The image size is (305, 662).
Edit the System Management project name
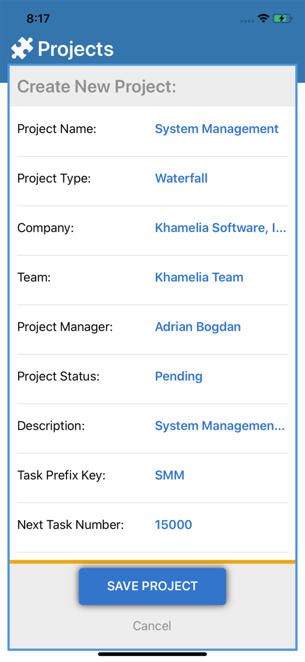click(x=217, y=128)
